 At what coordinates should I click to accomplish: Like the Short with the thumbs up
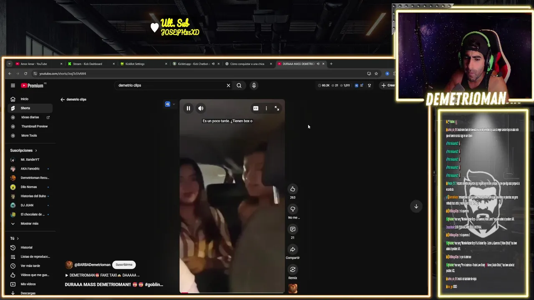click(292, 189)
